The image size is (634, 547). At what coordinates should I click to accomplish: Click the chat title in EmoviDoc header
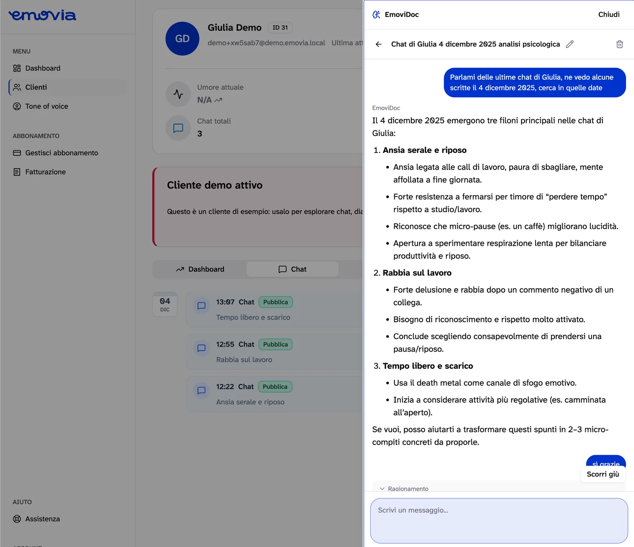click(x=475, y=44)
